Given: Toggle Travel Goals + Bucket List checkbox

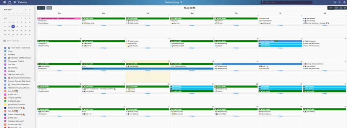Looking at the screenshot, I should (5, 48).
